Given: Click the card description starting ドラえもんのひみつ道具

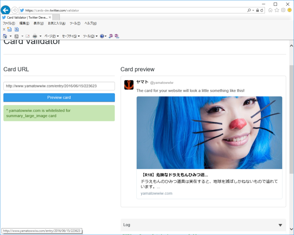Looking at the screenshot, I should coord(209,184).
